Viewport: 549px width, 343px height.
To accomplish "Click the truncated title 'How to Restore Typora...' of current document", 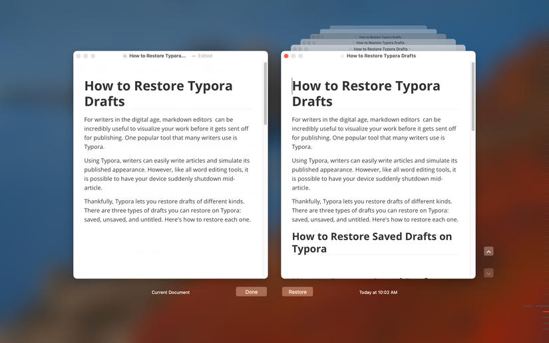I will [x=157, y=56].
